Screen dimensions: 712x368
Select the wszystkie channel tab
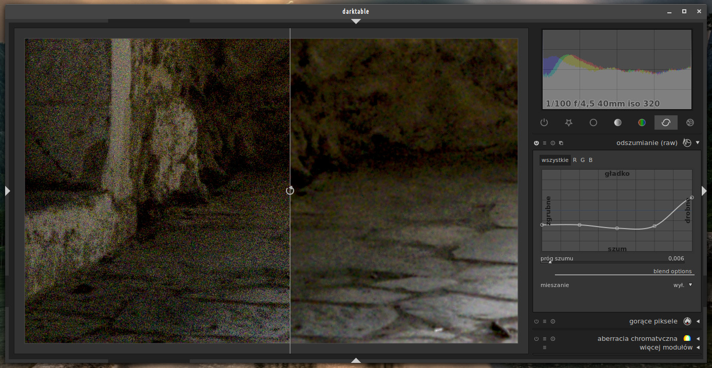[x=555, y=160]
